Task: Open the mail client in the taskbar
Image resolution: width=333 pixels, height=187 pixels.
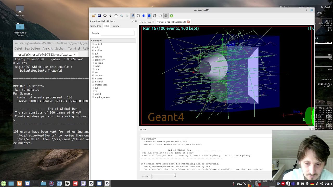Action: pyautogui.click(x=27, y=183)
